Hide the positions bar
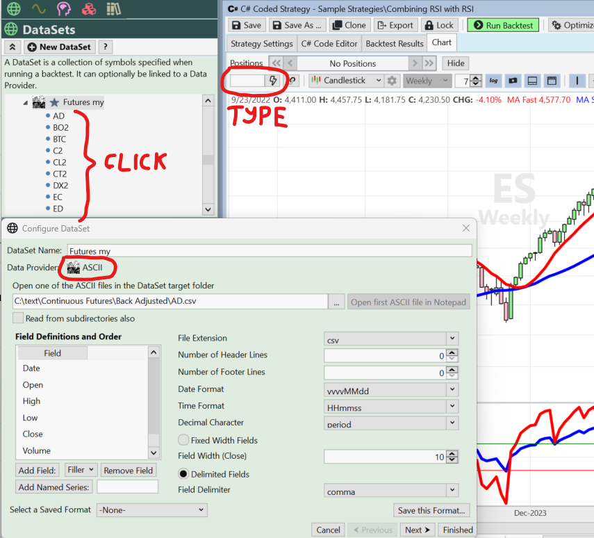594x538 pixels. pyautogui.click(x=456, y=63)
